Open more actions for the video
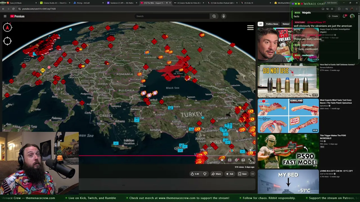The height and width of the screenshot is (202, 360). [x=253, y=174]
